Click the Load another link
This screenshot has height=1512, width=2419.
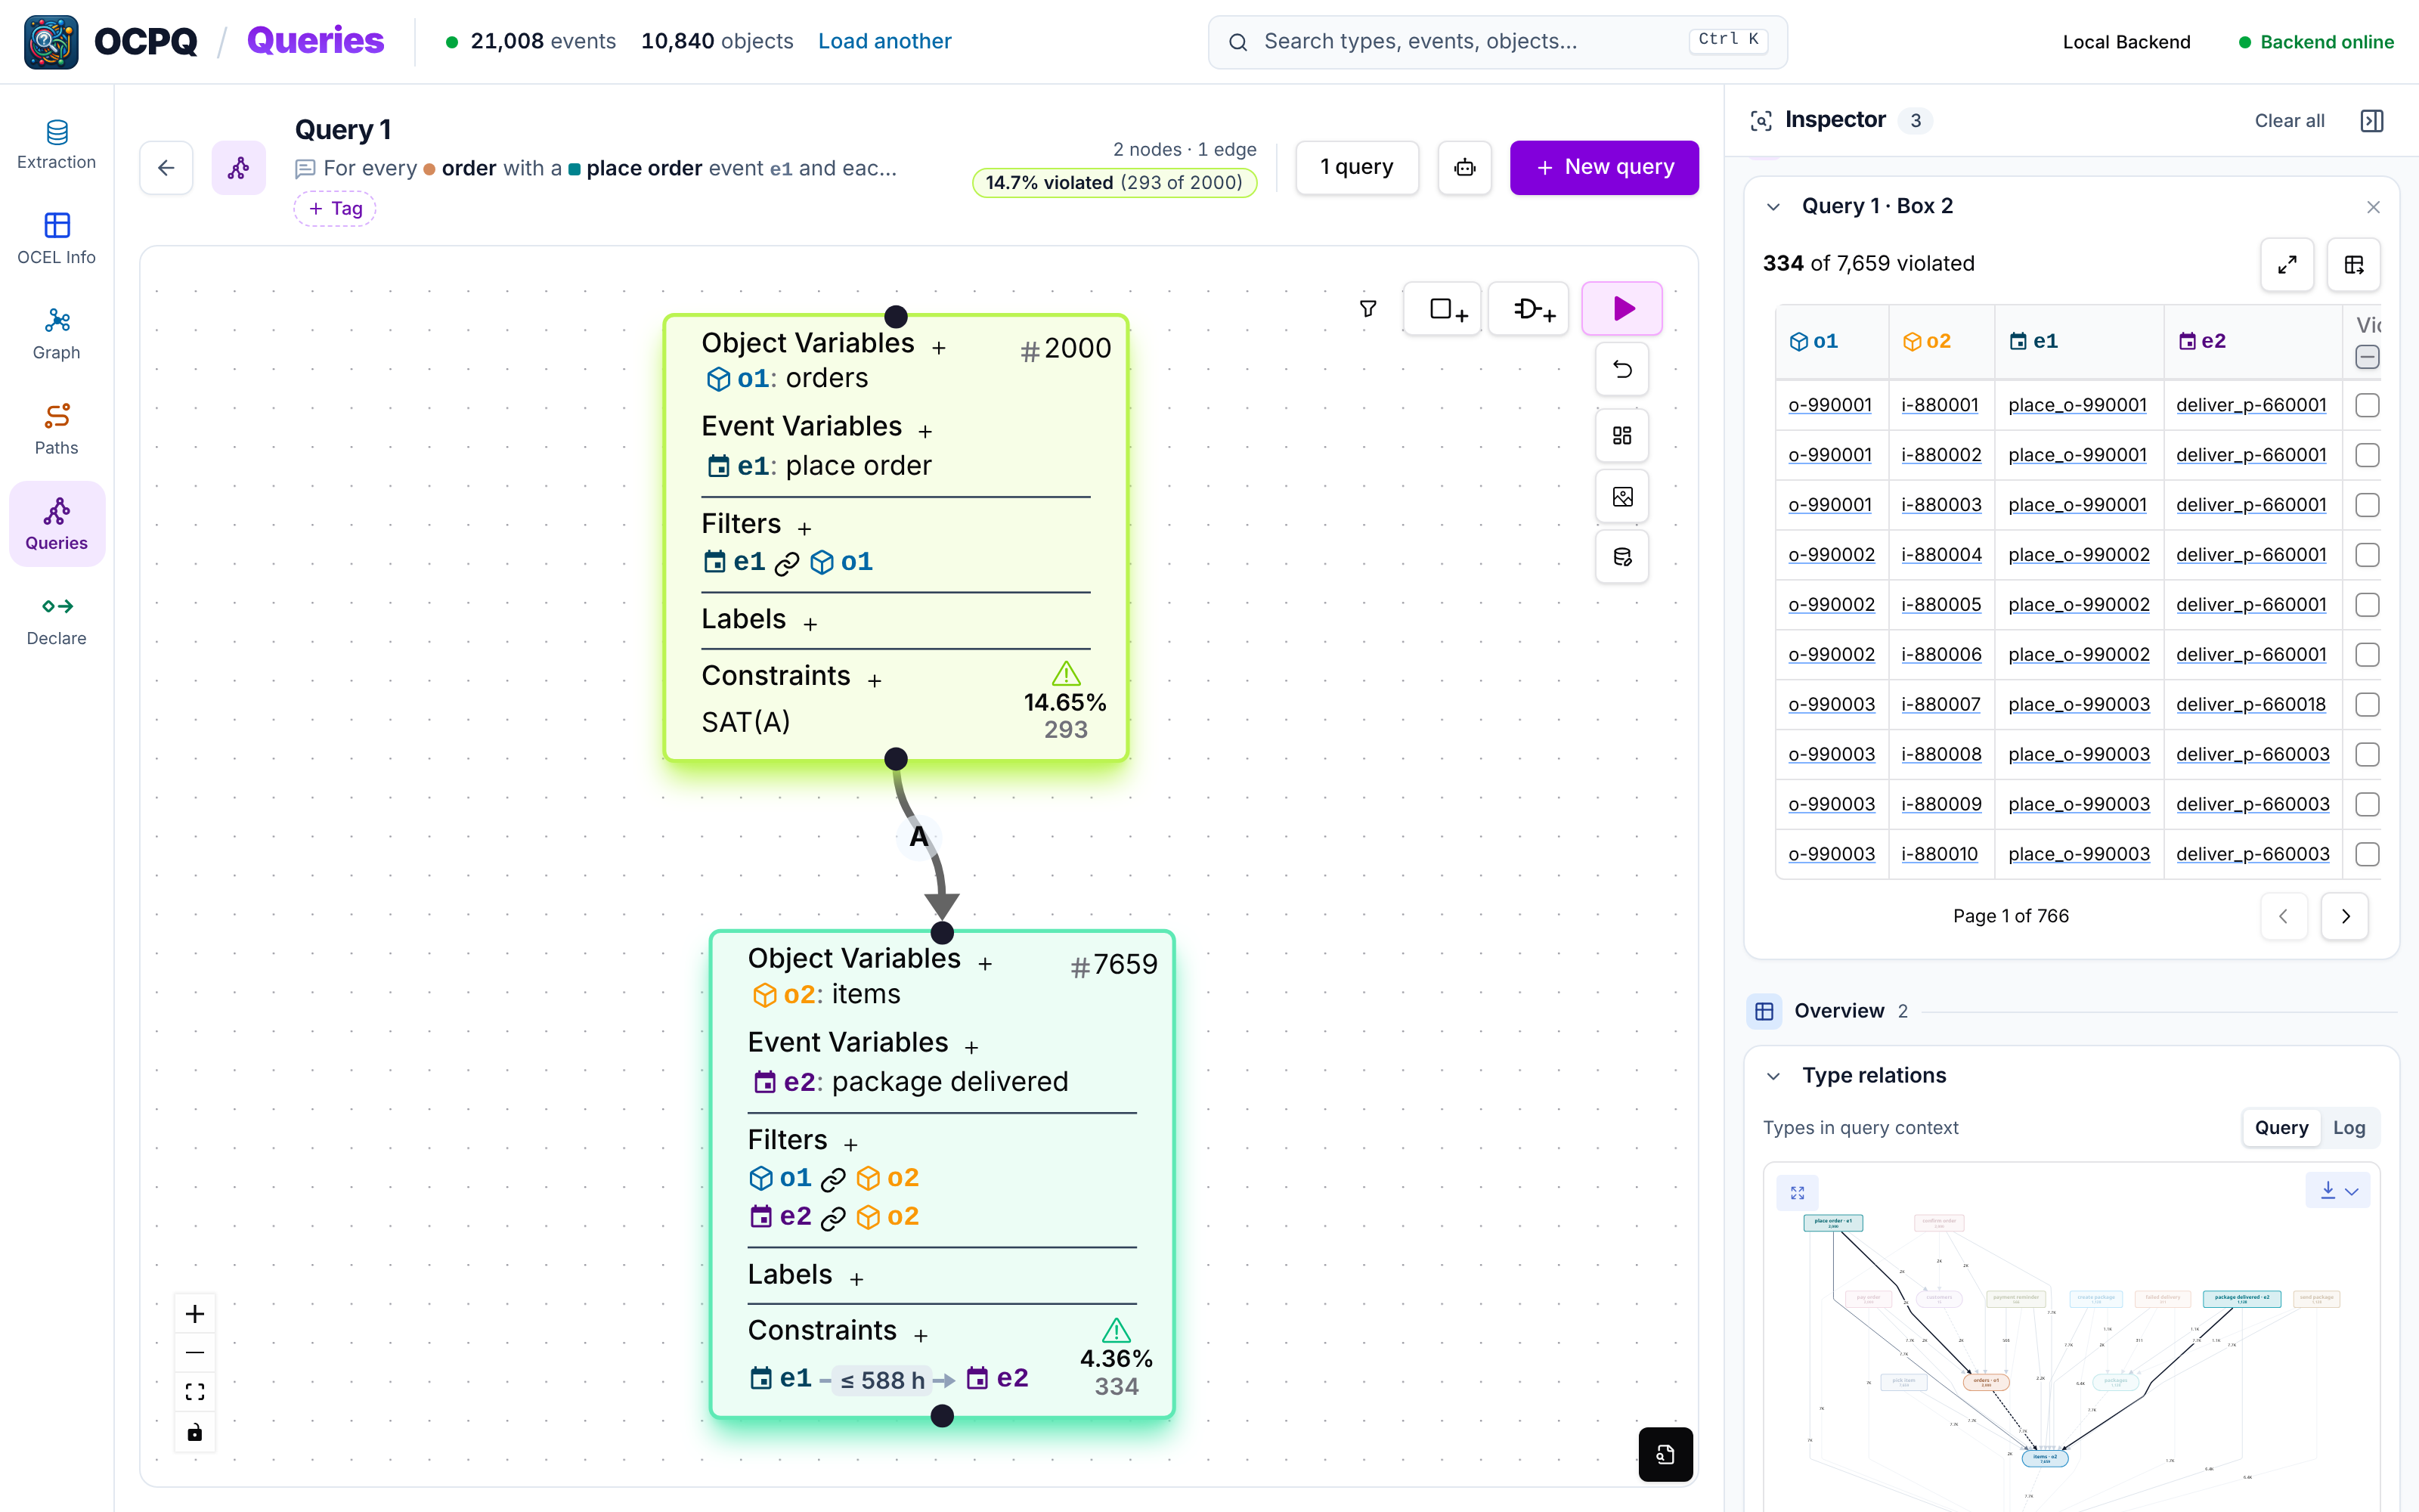[884, 41]
